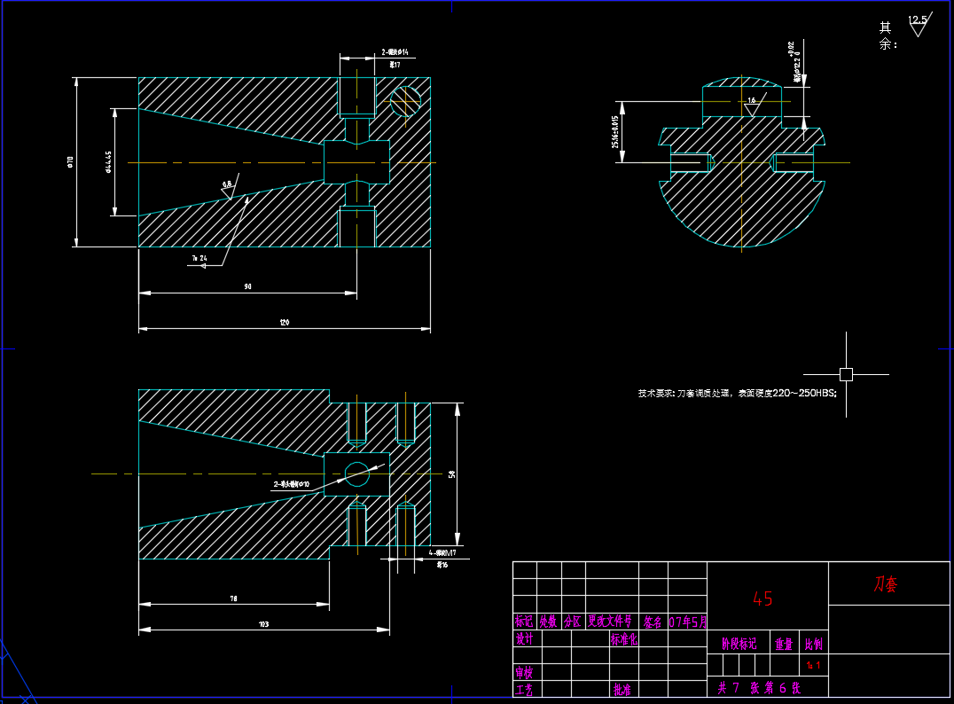Select the small circle in bottom view cavity
954x704 pixels.
coord(356,473)
